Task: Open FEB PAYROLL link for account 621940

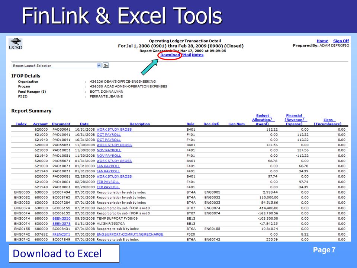Action: [108, 187]
